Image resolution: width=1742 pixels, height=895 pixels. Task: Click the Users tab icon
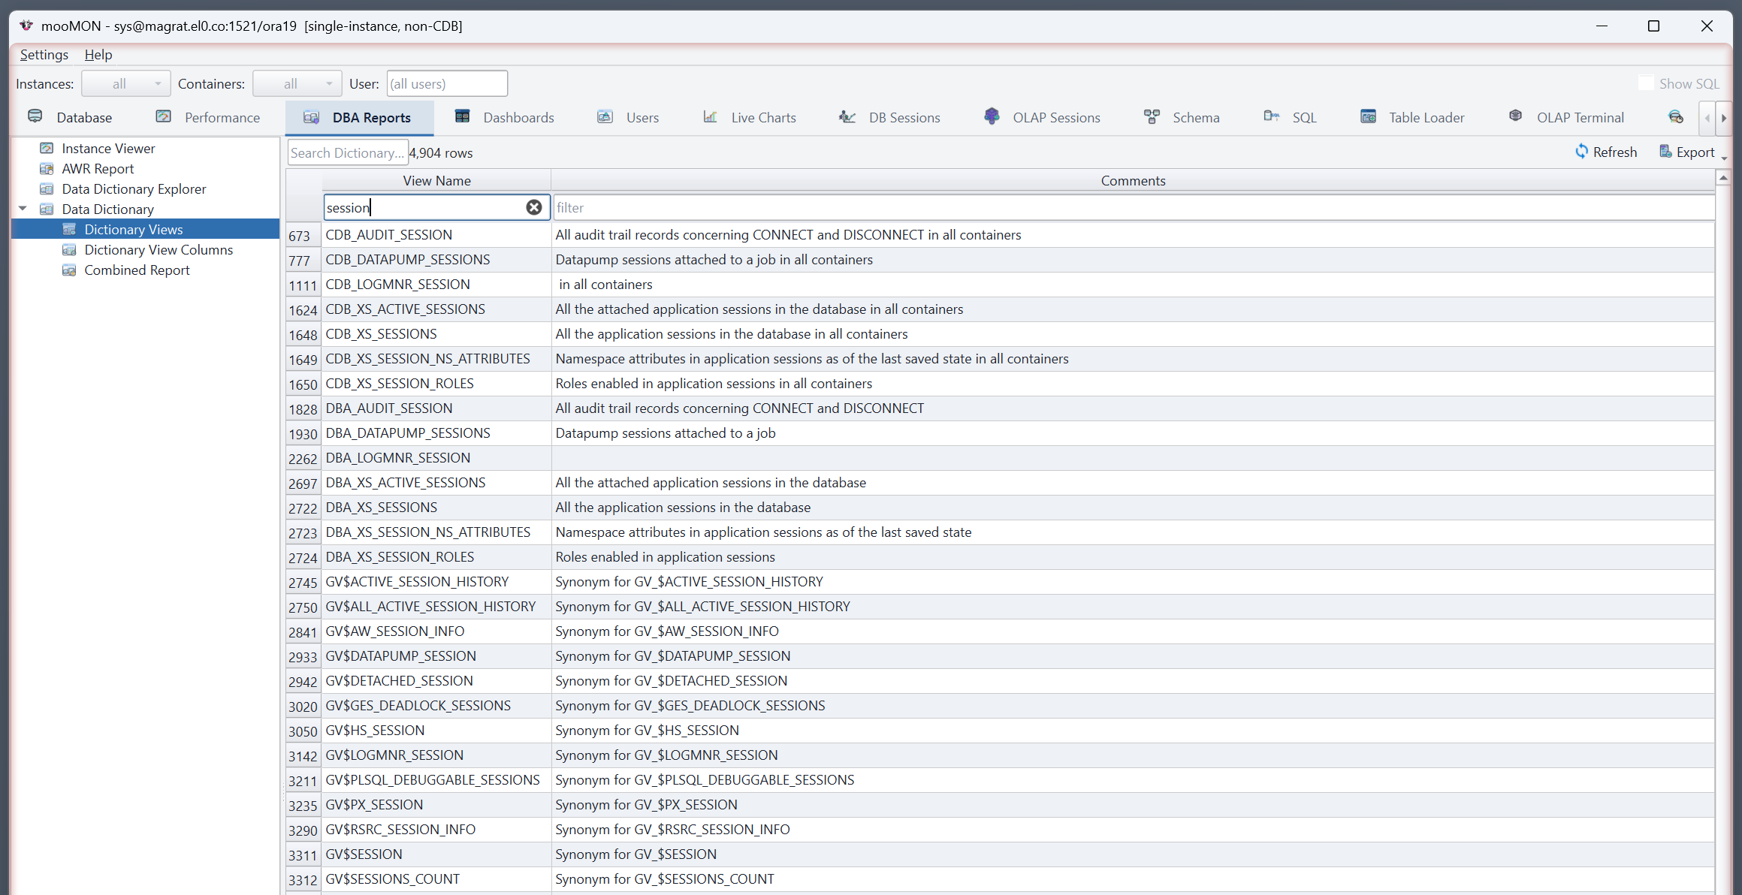pos(605,116)
